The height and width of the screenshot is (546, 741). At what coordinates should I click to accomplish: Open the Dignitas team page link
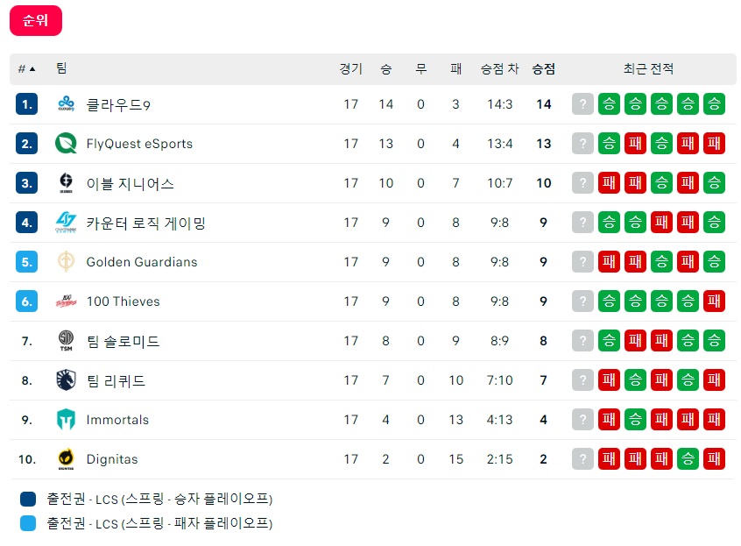pyautogui.click(x=112, y=459)
